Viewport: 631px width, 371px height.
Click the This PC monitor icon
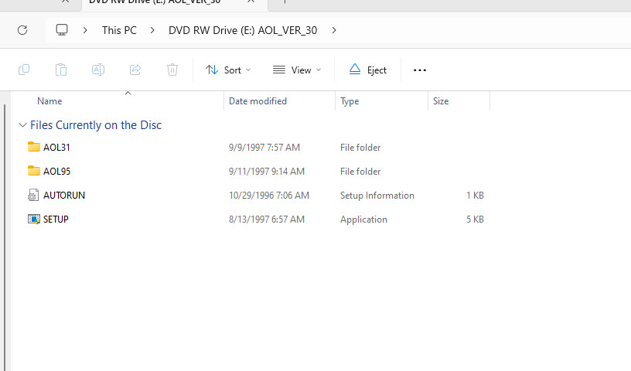62,30
